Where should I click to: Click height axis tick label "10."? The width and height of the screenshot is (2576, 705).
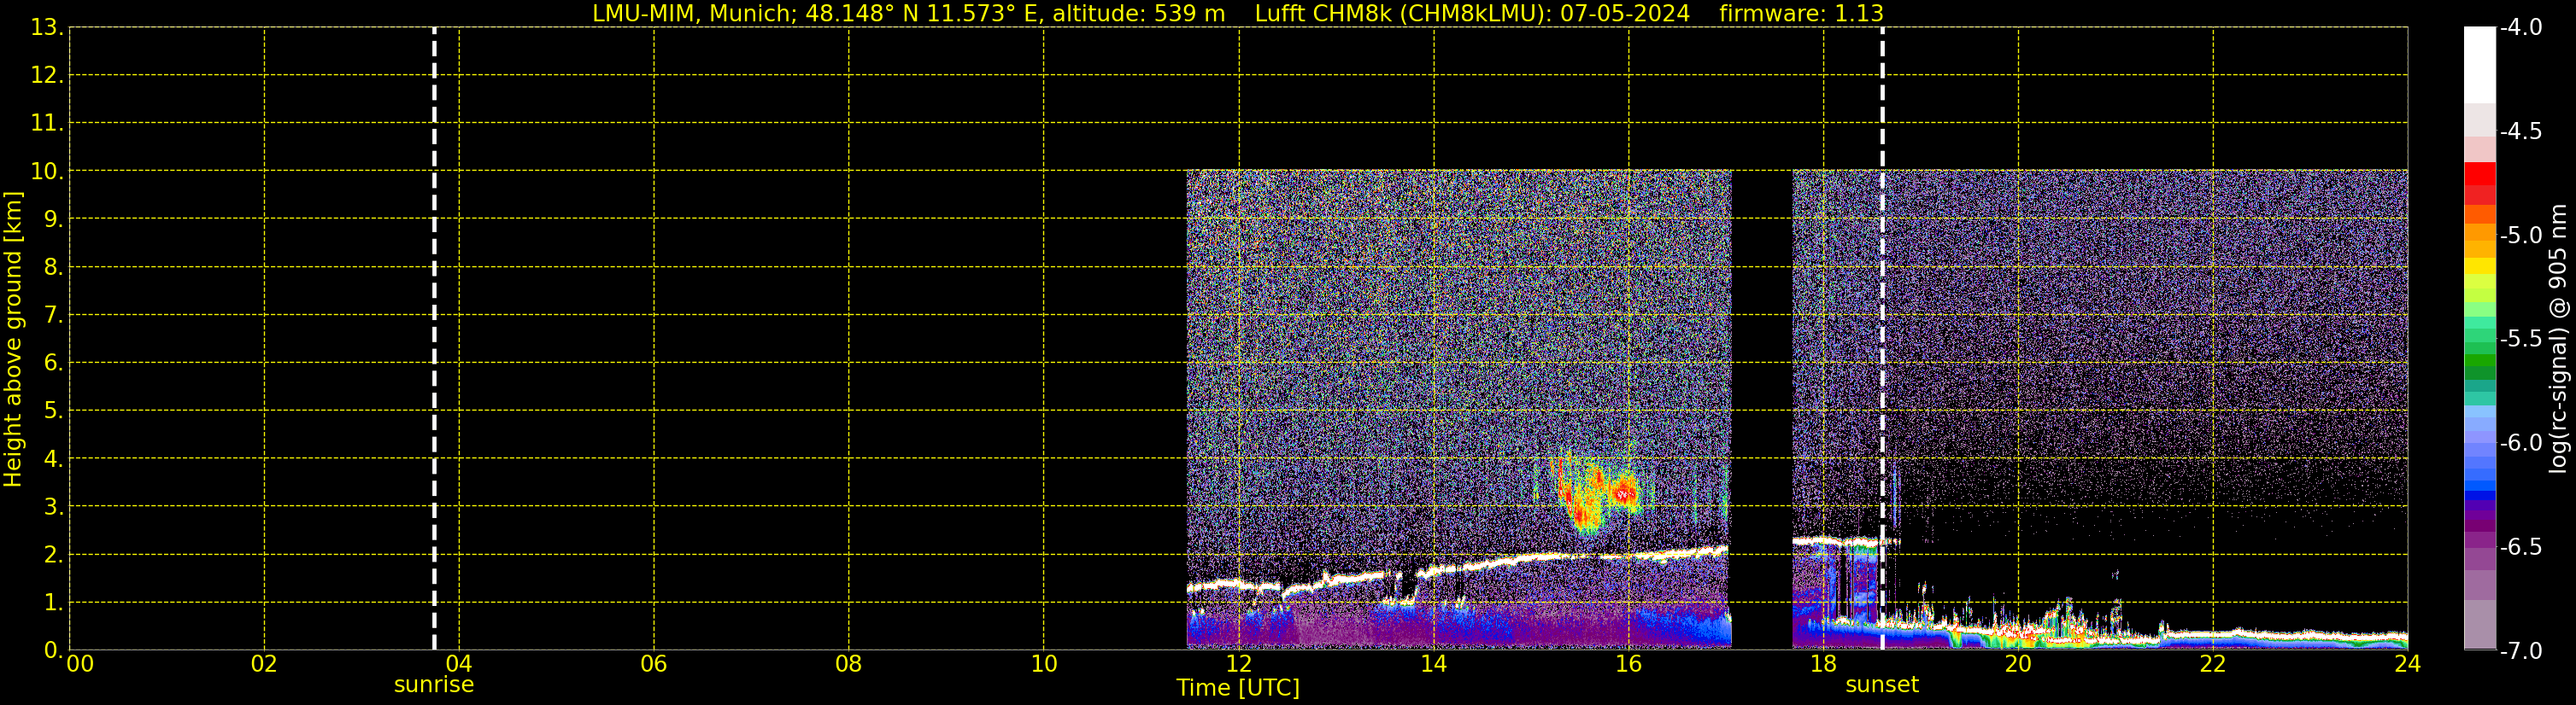(47, 171)
